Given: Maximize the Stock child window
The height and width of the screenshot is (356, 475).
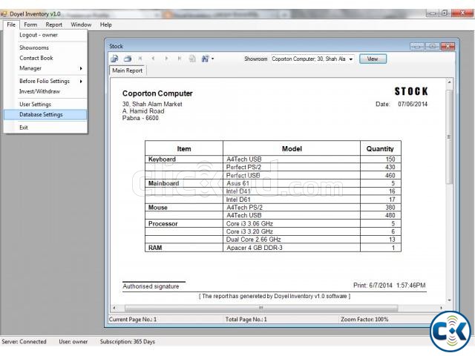Looking at the screenshot, I should click(432, 46).
